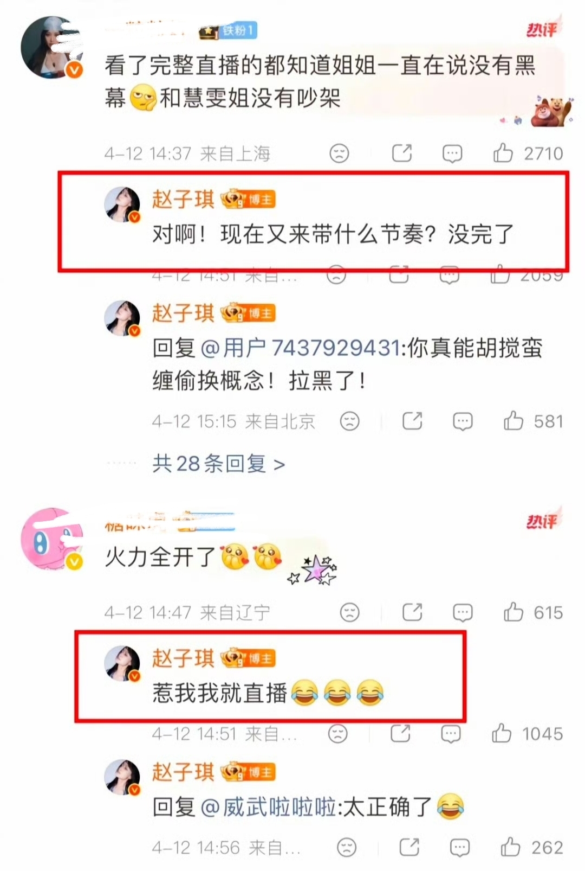
Task: Dislike the 4-12 14:47 Liaoning comment
Action: coord(349,613)
